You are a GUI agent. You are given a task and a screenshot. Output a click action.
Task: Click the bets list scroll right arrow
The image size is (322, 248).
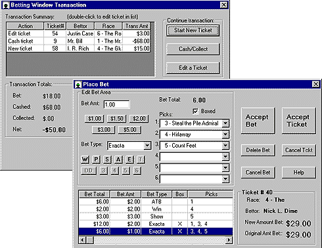(x=229, y=240)
